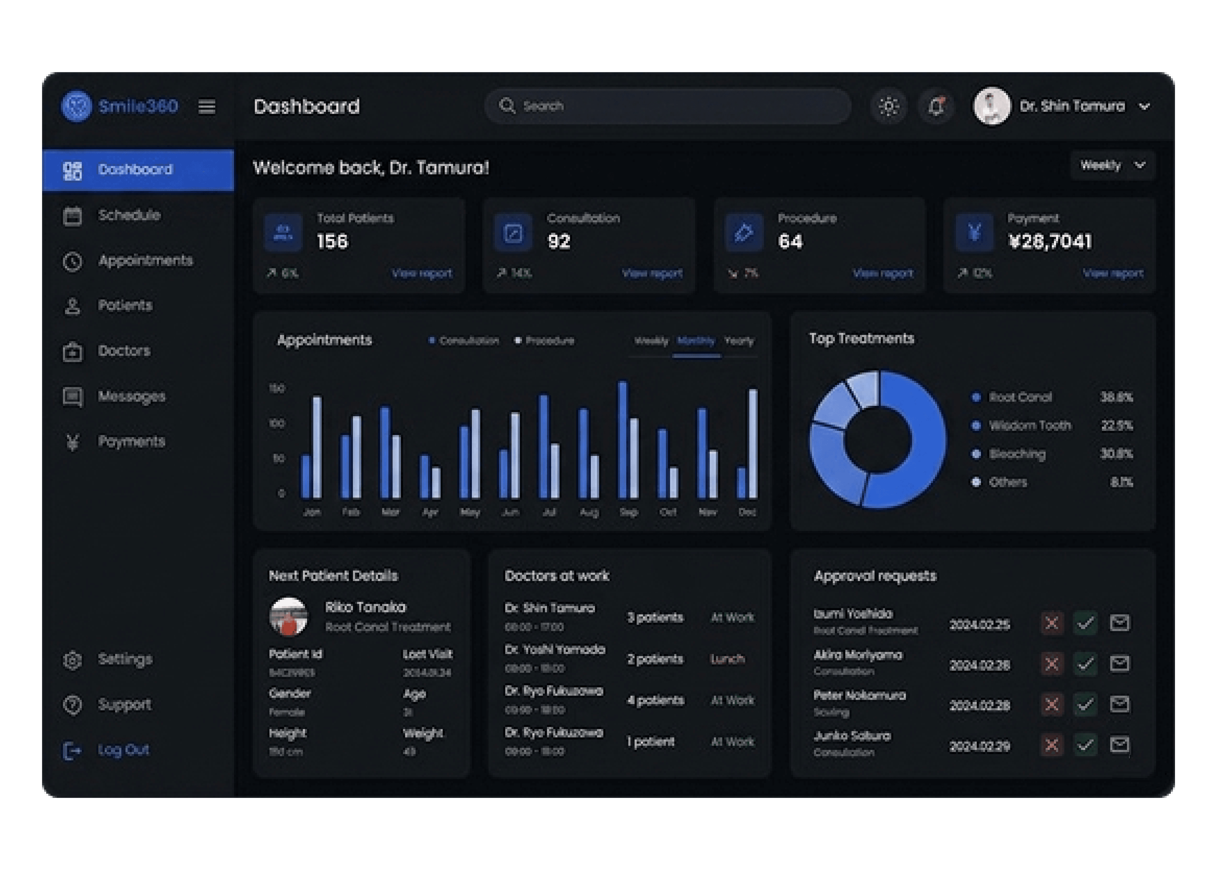The width and height of the screenshot is (1227, 893).
Task: Click the Root Canal legend color dot
Action: click(x=976, y=398)
